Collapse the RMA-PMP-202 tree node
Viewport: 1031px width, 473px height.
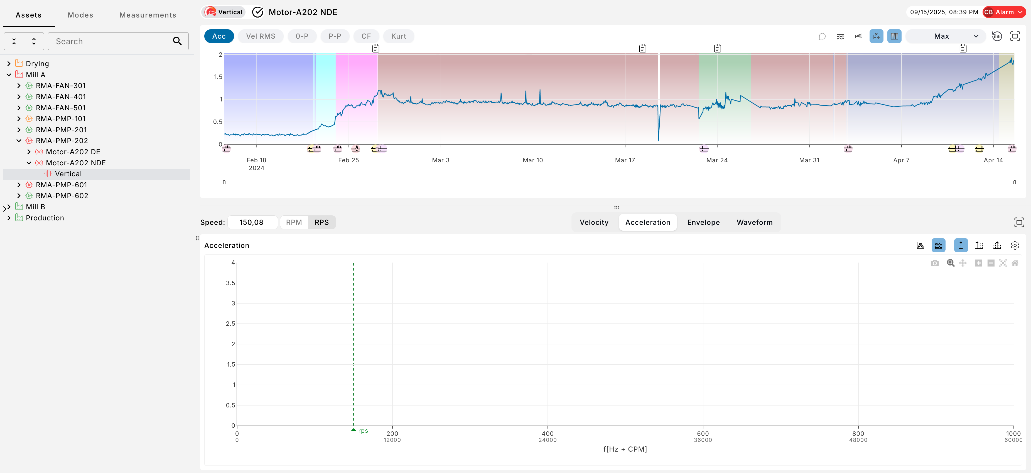pyautogui.click(x=19, y=141)
